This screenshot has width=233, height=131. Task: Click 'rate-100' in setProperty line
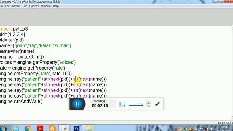click(61, 74)
